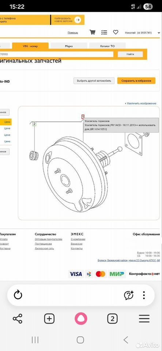Screen dimensions: 162x351
Task: Reload the page with refresh icon
Action: pos(18,295)
